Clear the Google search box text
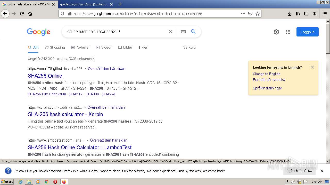This screenshot has width=330, height=185. tap(171, 32)
